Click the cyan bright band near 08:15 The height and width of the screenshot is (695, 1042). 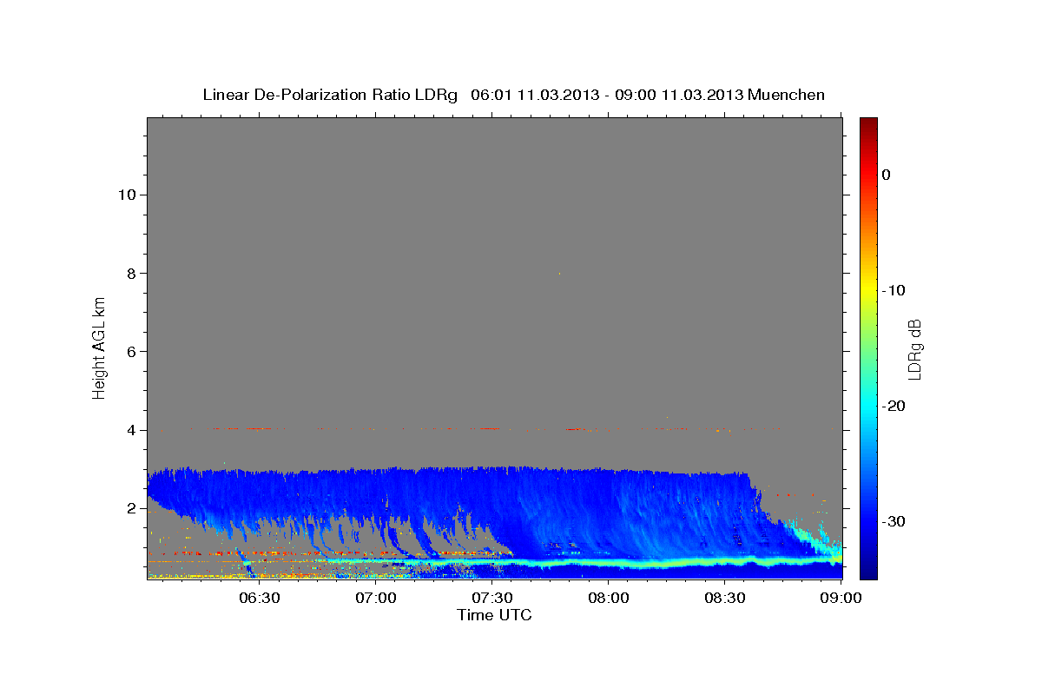(666, 564)
